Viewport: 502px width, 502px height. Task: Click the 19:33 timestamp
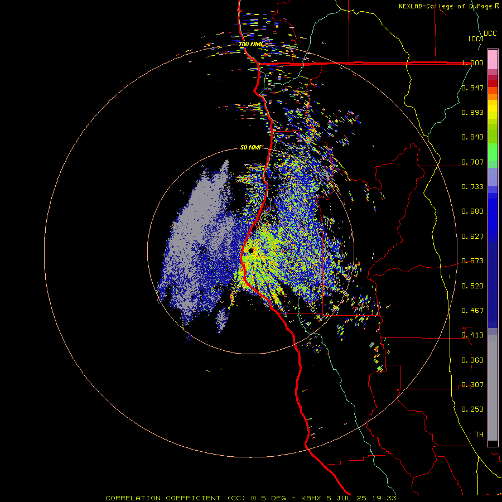click(x=384, y=498)
